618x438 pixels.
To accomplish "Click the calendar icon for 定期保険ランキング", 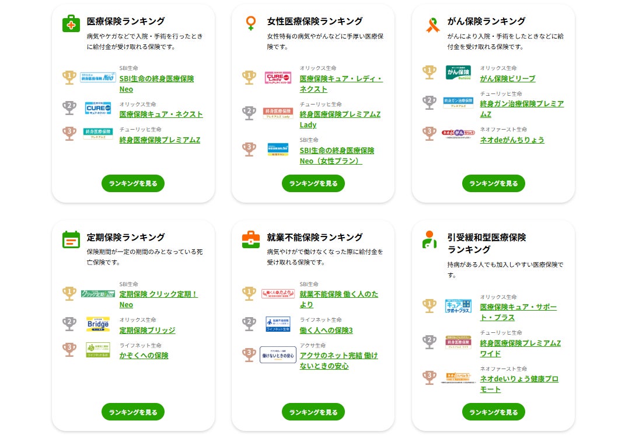I will pyautogui.click(x=71, y=240).
